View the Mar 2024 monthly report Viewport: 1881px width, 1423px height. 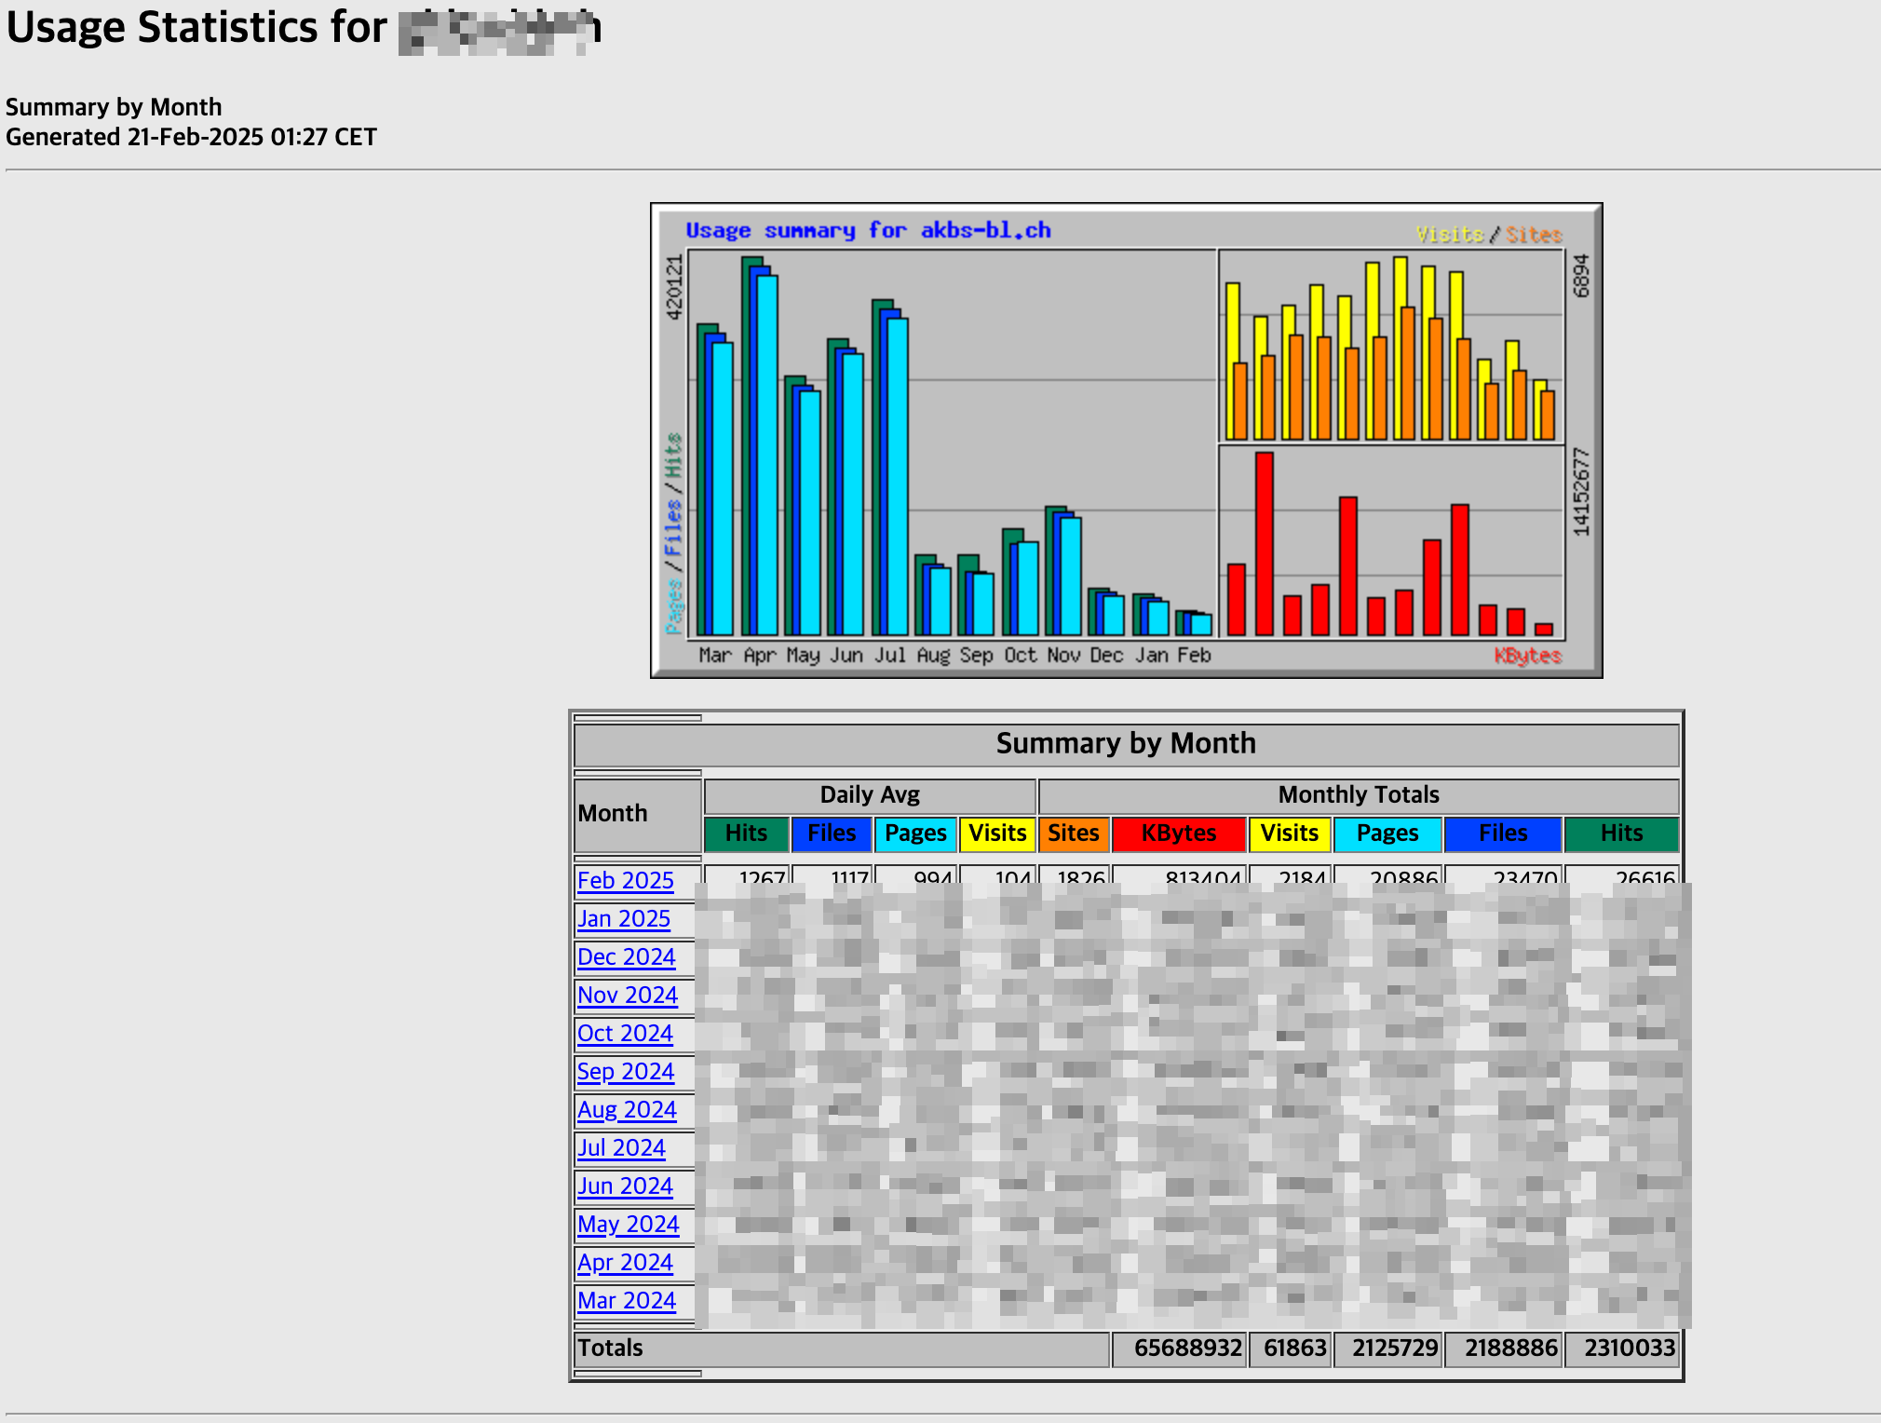coord(626,1300)
